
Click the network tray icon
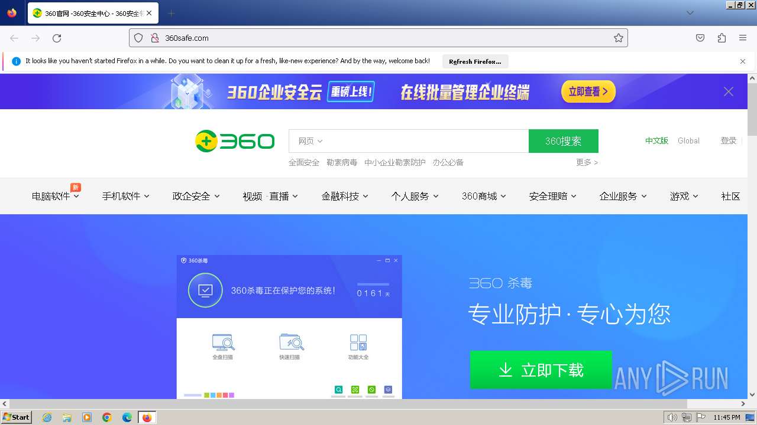point(686,417)
